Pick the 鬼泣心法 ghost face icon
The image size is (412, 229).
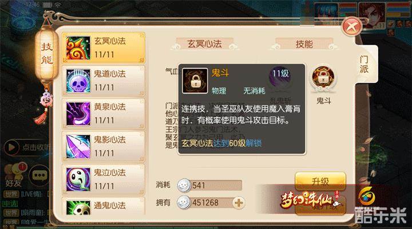coord(78,179)
